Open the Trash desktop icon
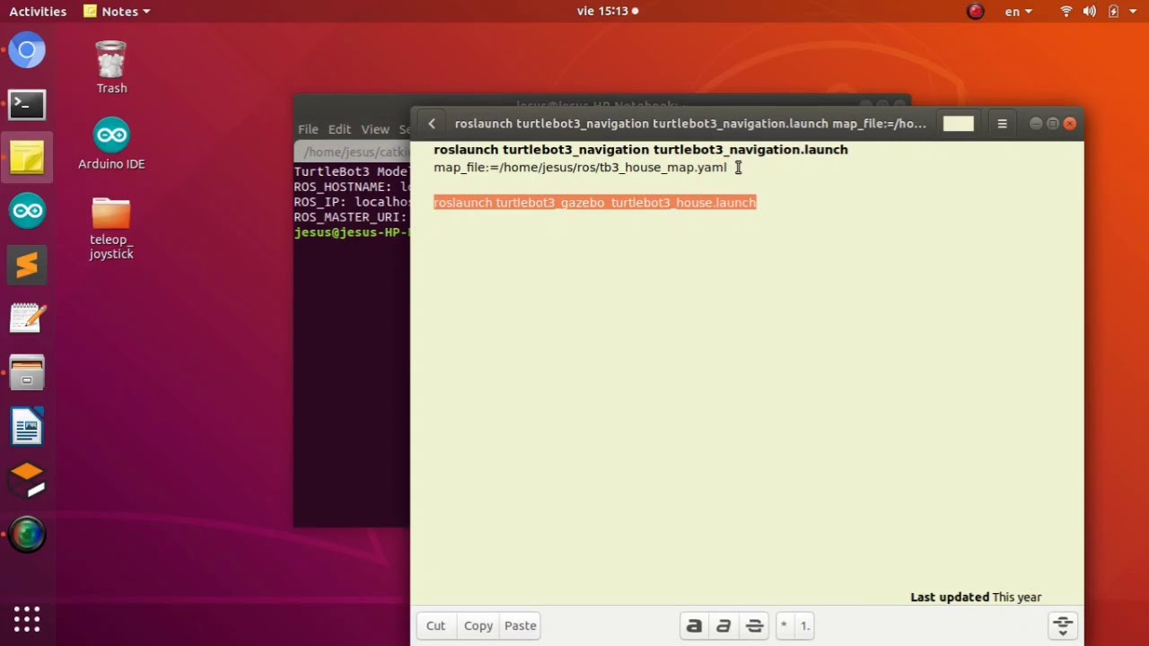 pyautogui.click(x=111, y=67)
